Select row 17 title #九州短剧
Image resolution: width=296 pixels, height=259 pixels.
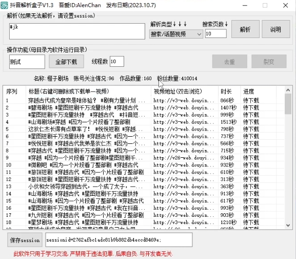coord(86,215)
